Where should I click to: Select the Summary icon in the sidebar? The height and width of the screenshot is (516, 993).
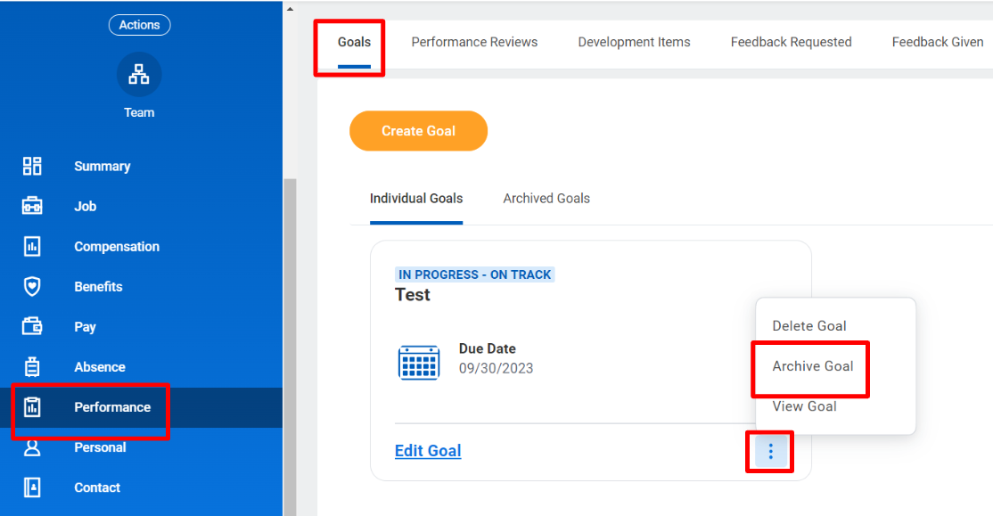[x=32, y=166]
